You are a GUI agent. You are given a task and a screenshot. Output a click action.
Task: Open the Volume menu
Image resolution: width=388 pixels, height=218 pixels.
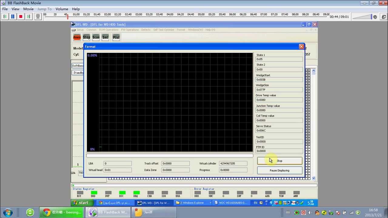tap(62, 9)
